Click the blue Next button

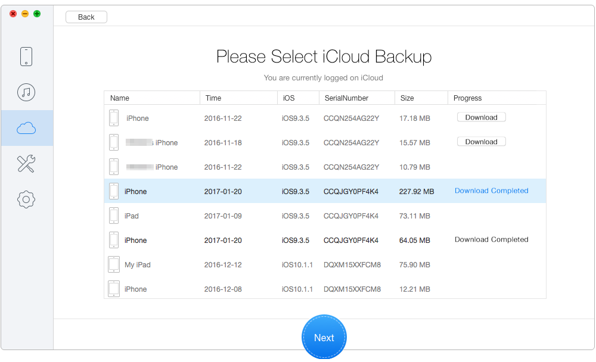pos(324,337)
